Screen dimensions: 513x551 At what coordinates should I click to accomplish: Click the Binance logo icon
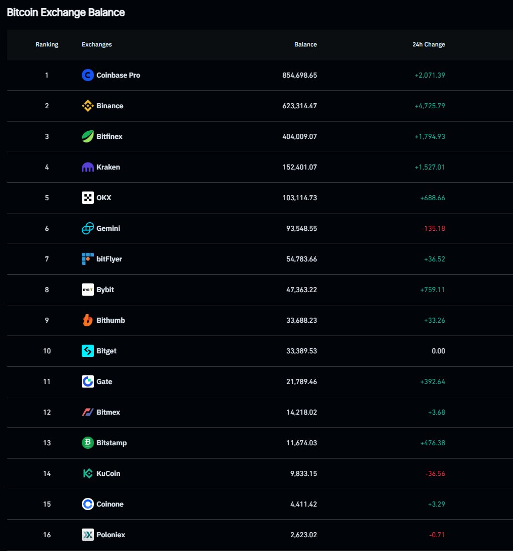[87, 106]
